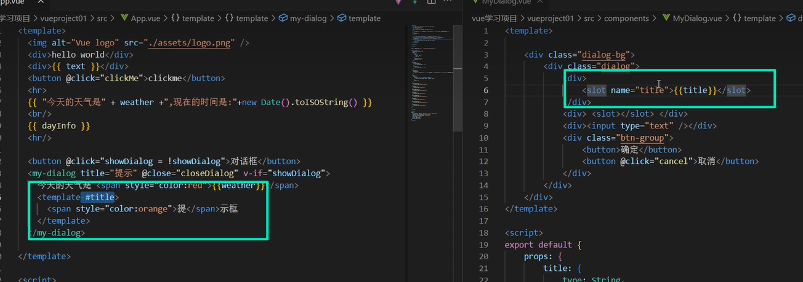Open the src breadcrumb in the left editor
803x282 pixels.
[103, 18]
